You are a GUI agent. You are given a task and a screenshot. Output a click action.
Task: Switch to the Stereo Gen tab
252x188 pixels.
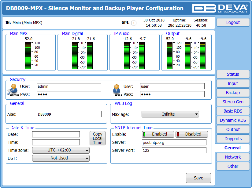233,102
